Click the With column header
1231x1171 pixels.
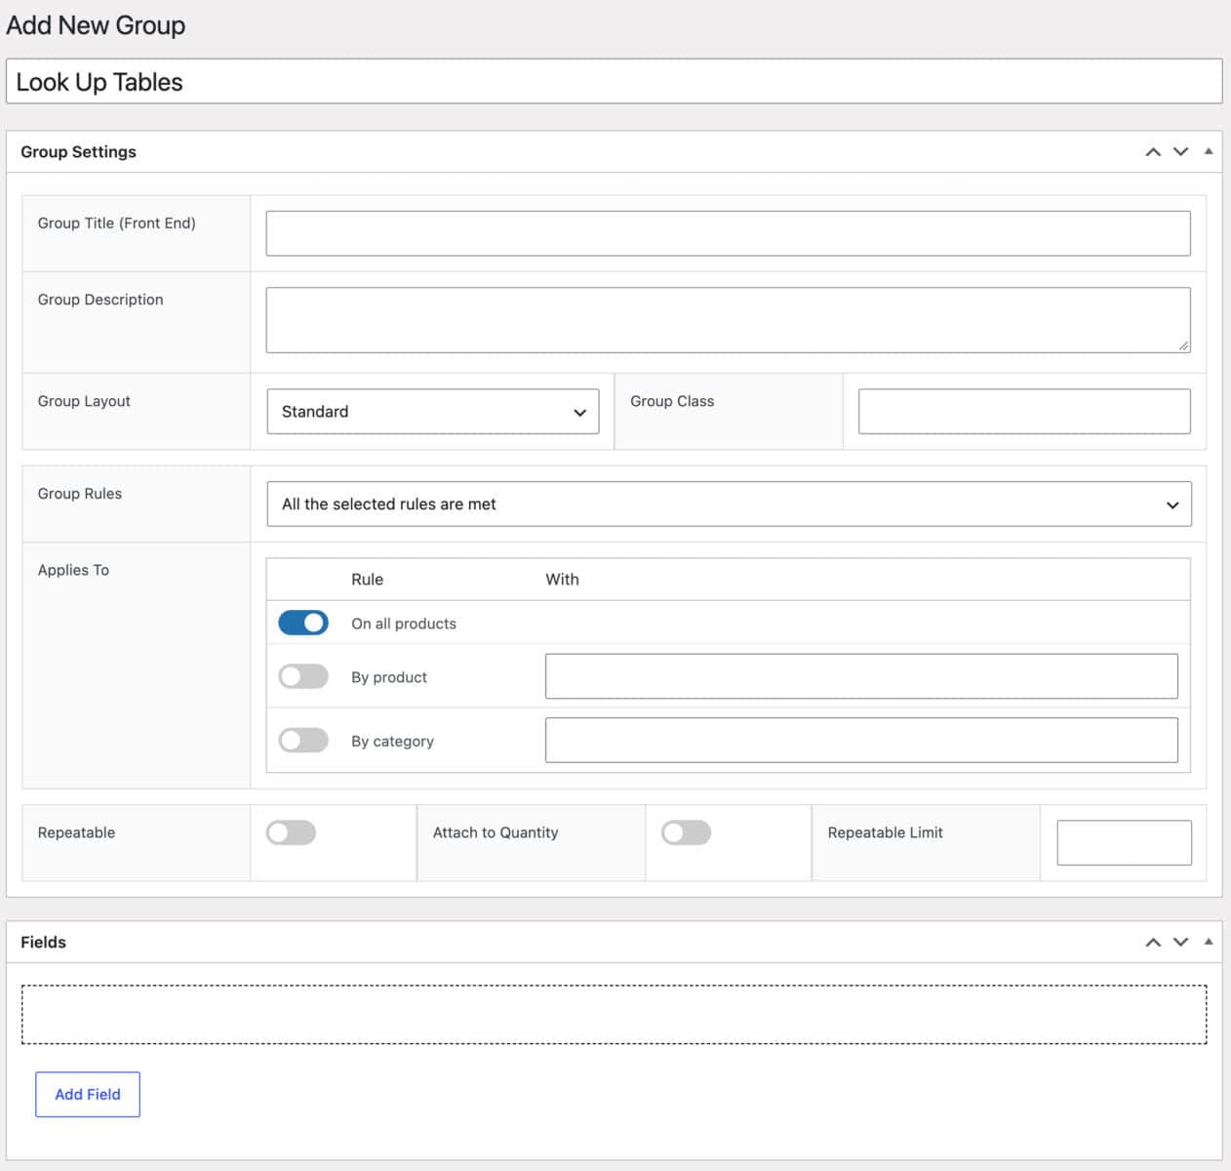point(562,580)
